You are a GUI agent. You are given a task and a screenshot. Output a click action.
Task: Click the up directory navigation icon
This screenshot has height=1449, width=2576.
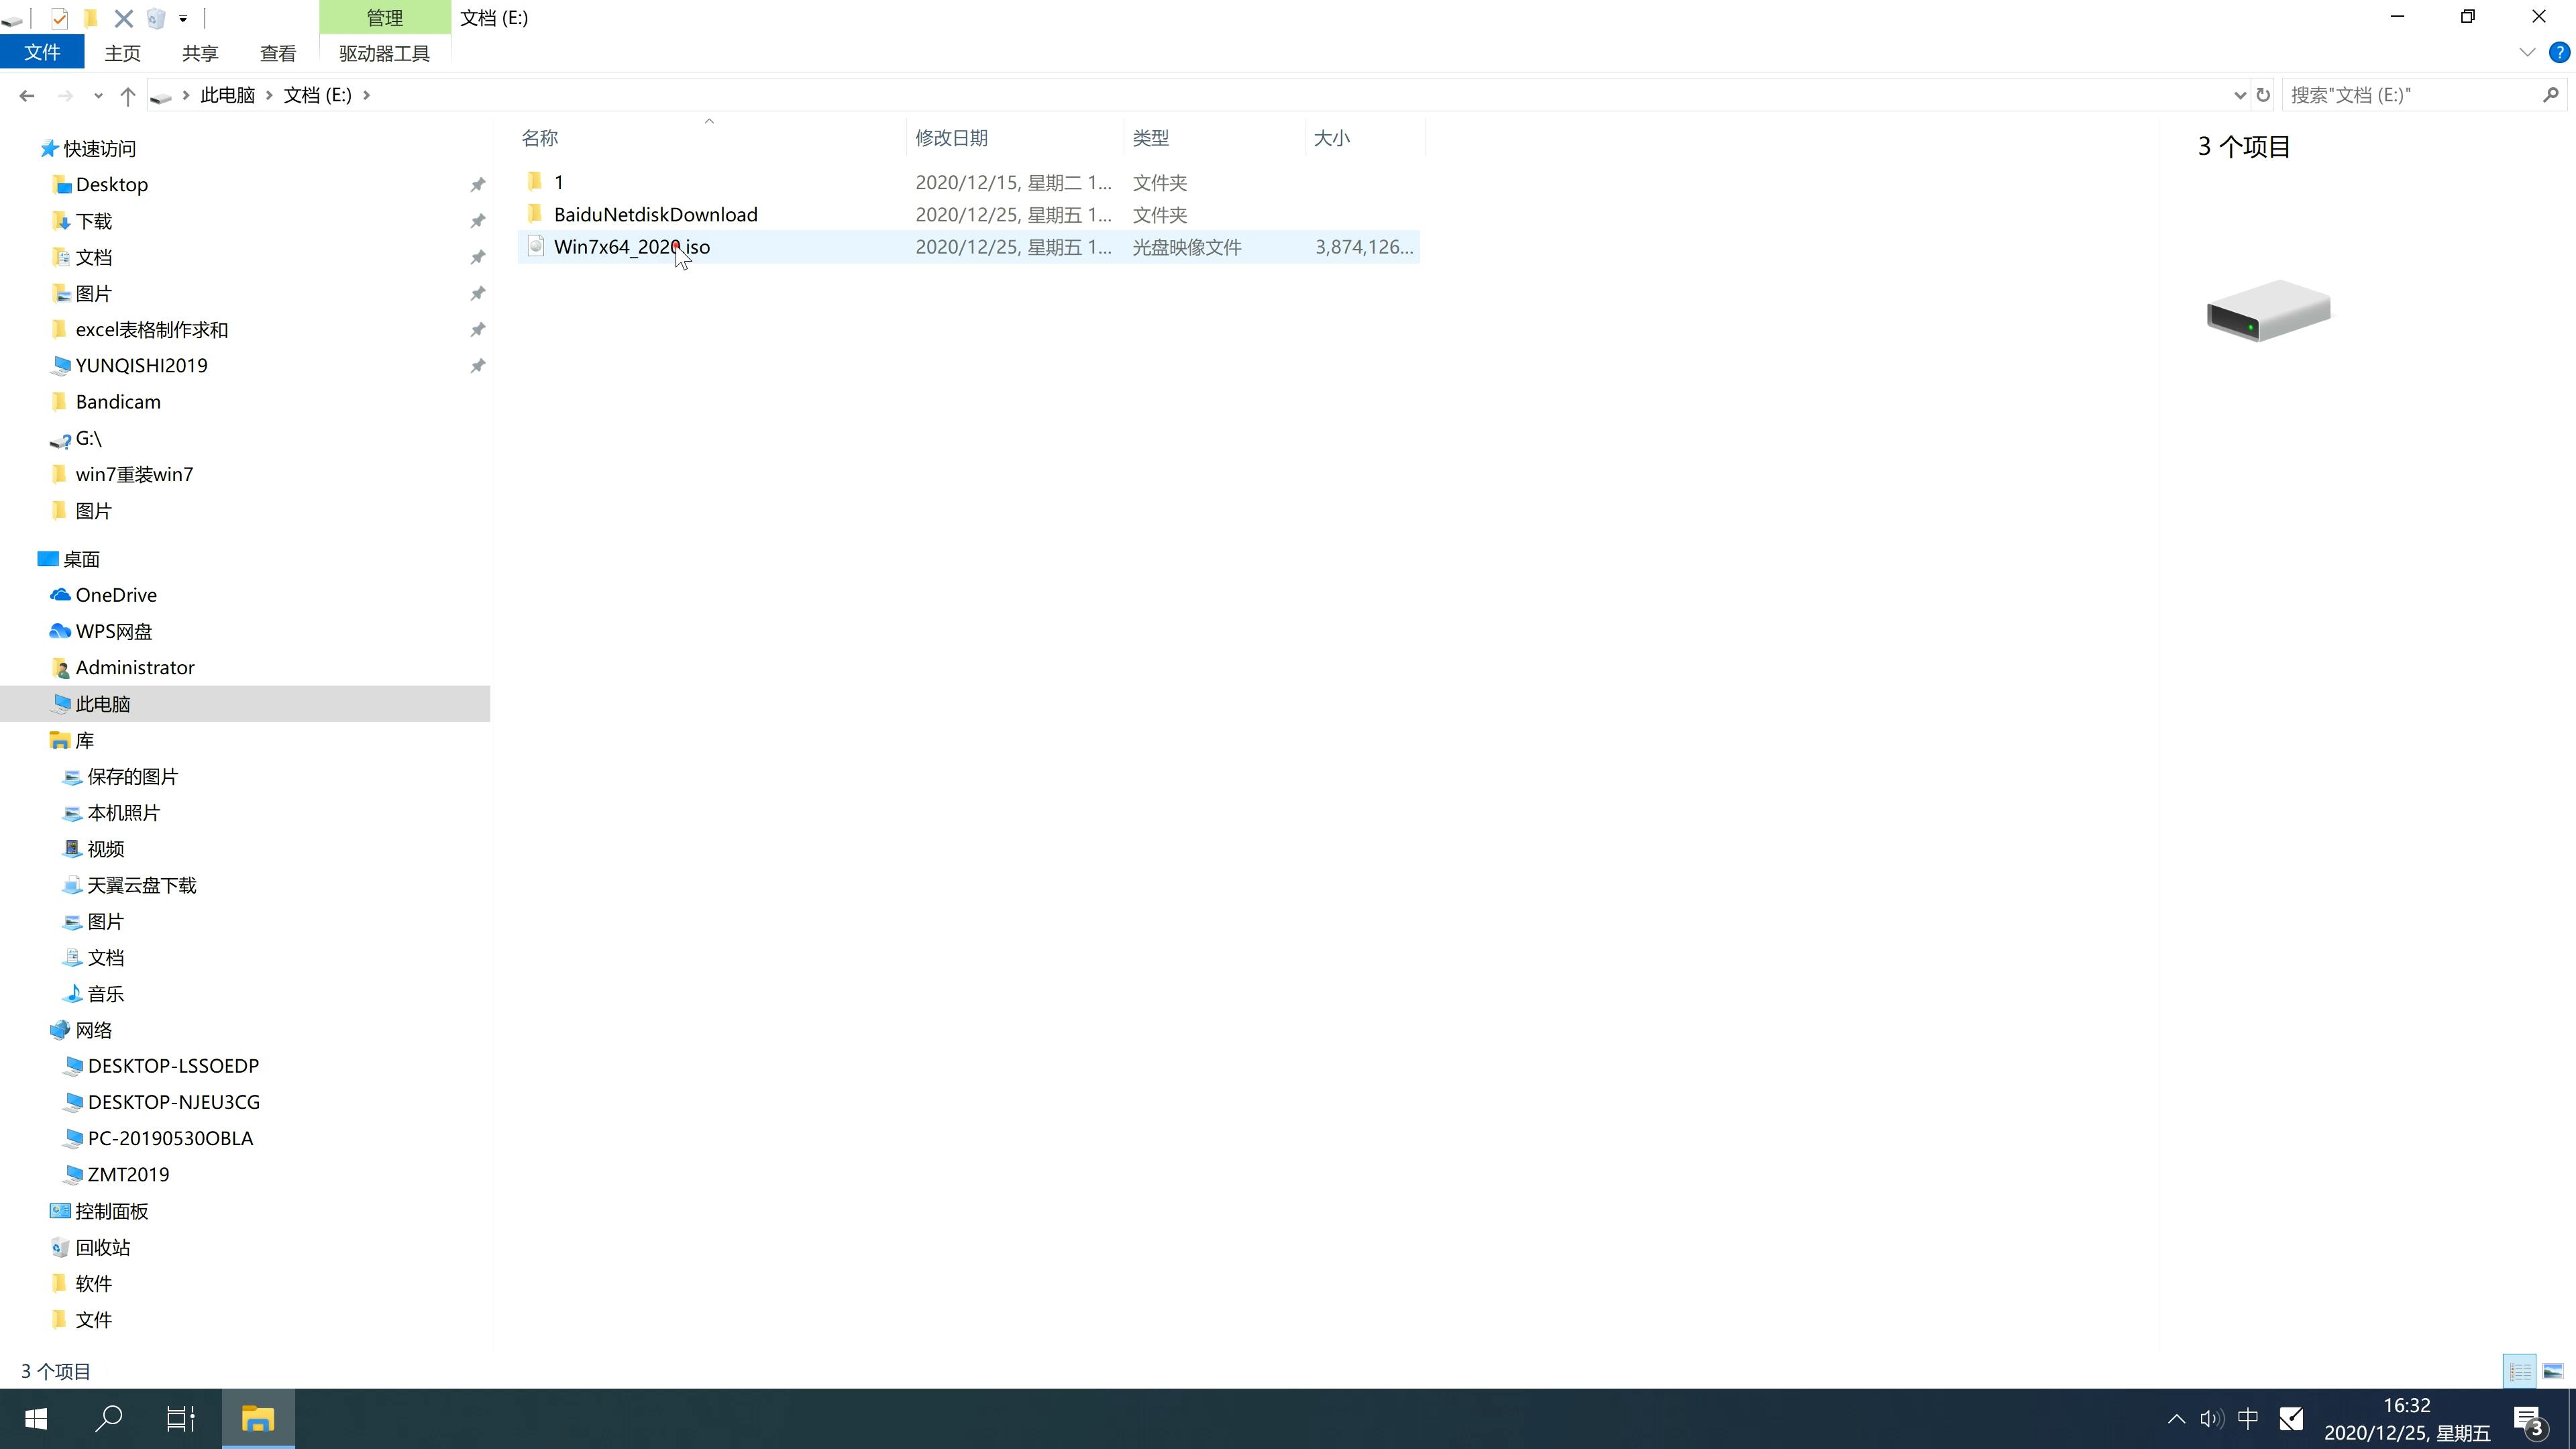tap(125, 94)
